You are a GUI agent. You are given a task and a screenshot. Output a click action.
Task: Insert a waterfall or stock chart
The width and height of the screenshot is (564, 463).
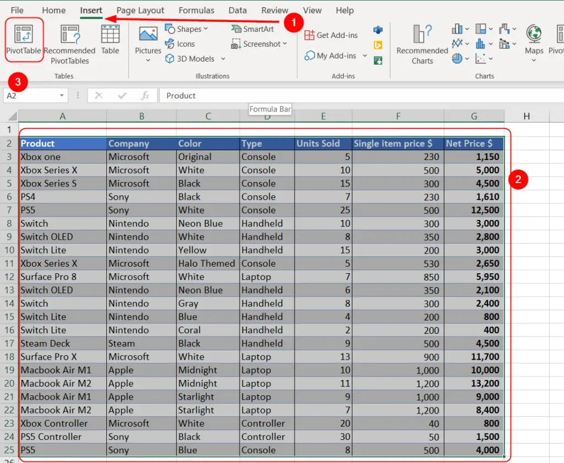coord(505,29)
